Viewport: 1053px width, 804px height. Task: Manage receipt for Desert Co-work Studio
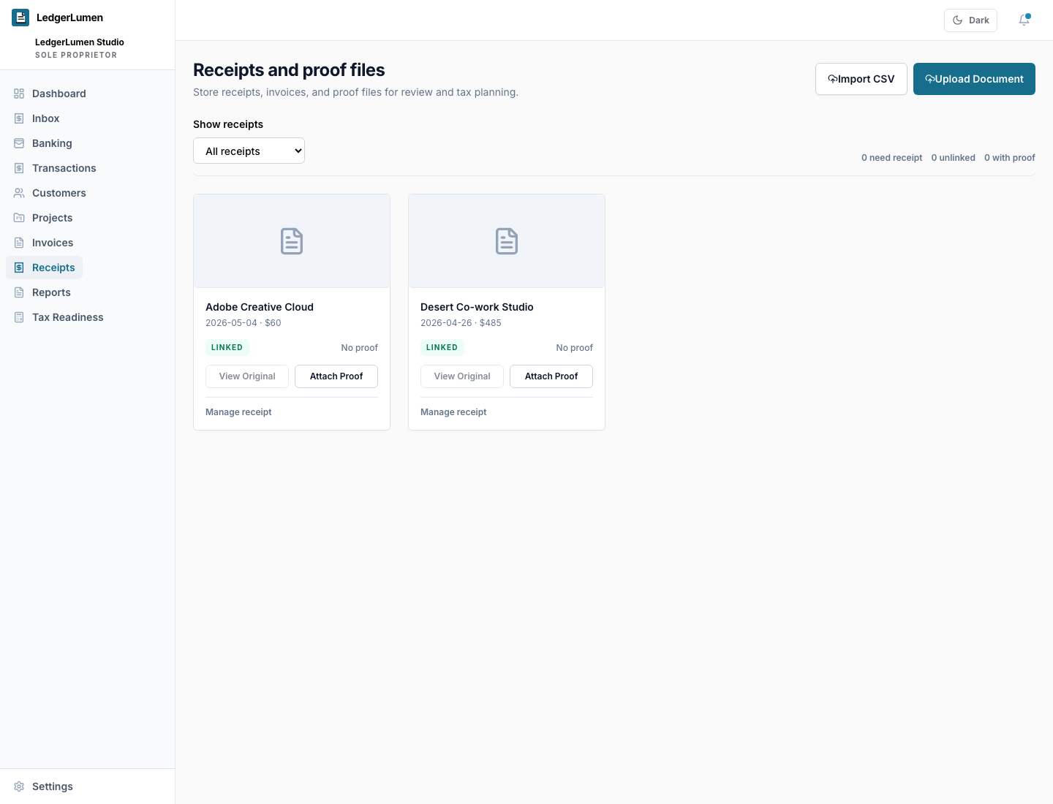coord(453,412)
